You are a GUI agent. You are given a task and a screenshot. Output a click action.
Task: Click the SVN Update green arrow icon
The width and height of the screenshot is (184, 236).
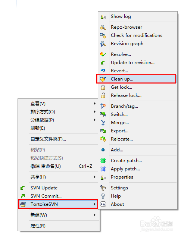coord(23,188)
